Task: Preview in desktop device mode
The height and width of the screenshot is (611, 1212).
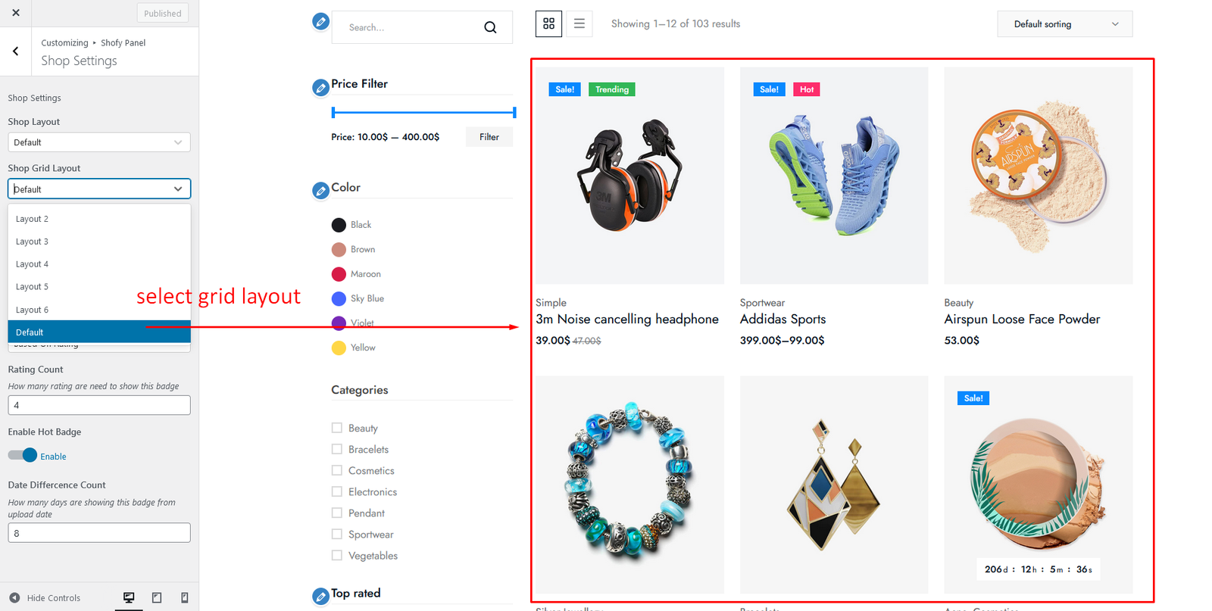Action: pyautogui.click(x=129, y=598)
